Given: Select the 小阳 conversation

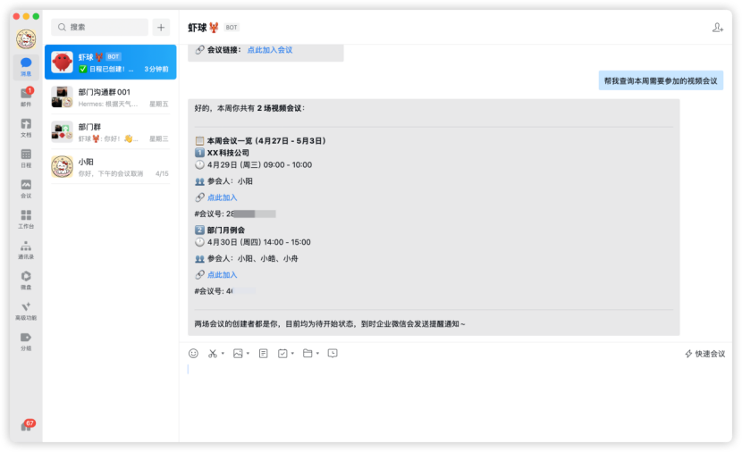Looking at the screenshot, I should click(x=110, y=167).
